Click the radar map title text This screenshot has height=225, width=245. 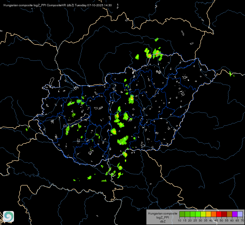58,5
